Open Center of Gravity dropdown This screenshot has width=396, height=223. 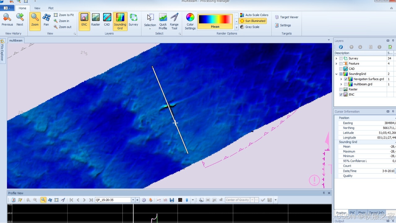[x=252, y=200]
